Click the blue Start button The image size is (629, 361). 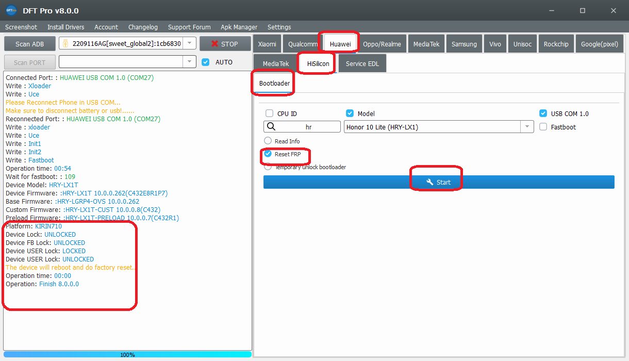[x=439, y=182]
